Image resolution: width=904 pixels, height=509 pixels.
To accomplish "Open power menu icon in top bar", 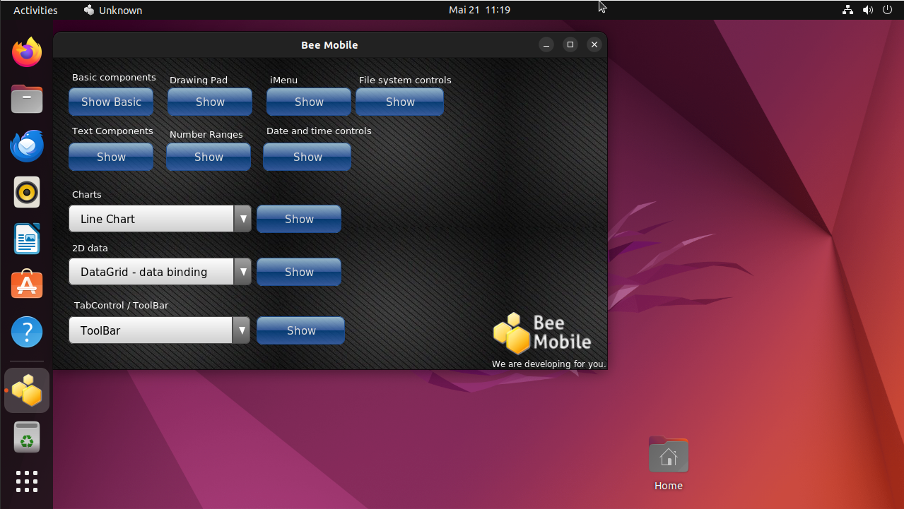I will (x=888, y=10).
